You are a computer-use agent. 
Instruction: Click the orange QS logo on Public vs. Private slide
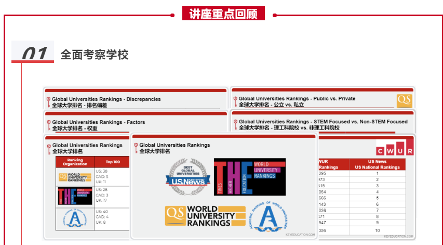pos(404,100)
